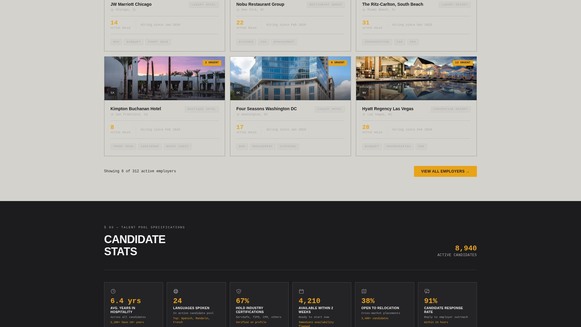Toggle the NIGHT AUDIT tag on the Kimpton card

pyautogui.click(x=178, y=146)
